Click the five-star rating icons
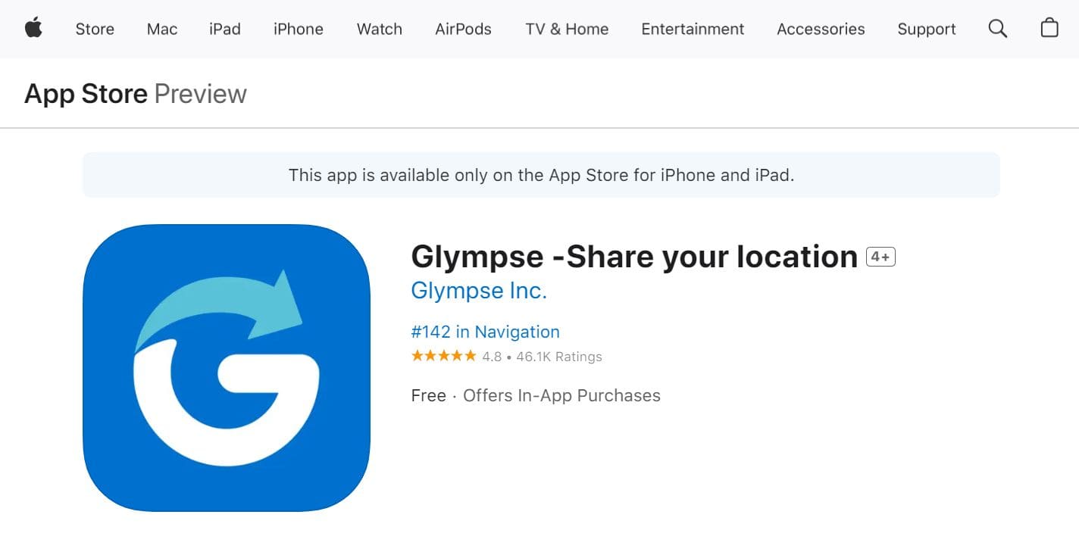This screenshot has height=552, width=1079. [444, 356]
